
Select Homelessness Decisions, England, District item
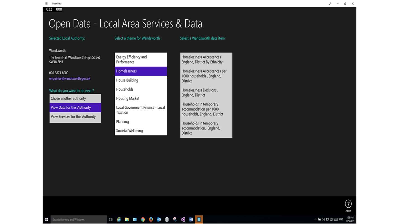click(206, 93)
